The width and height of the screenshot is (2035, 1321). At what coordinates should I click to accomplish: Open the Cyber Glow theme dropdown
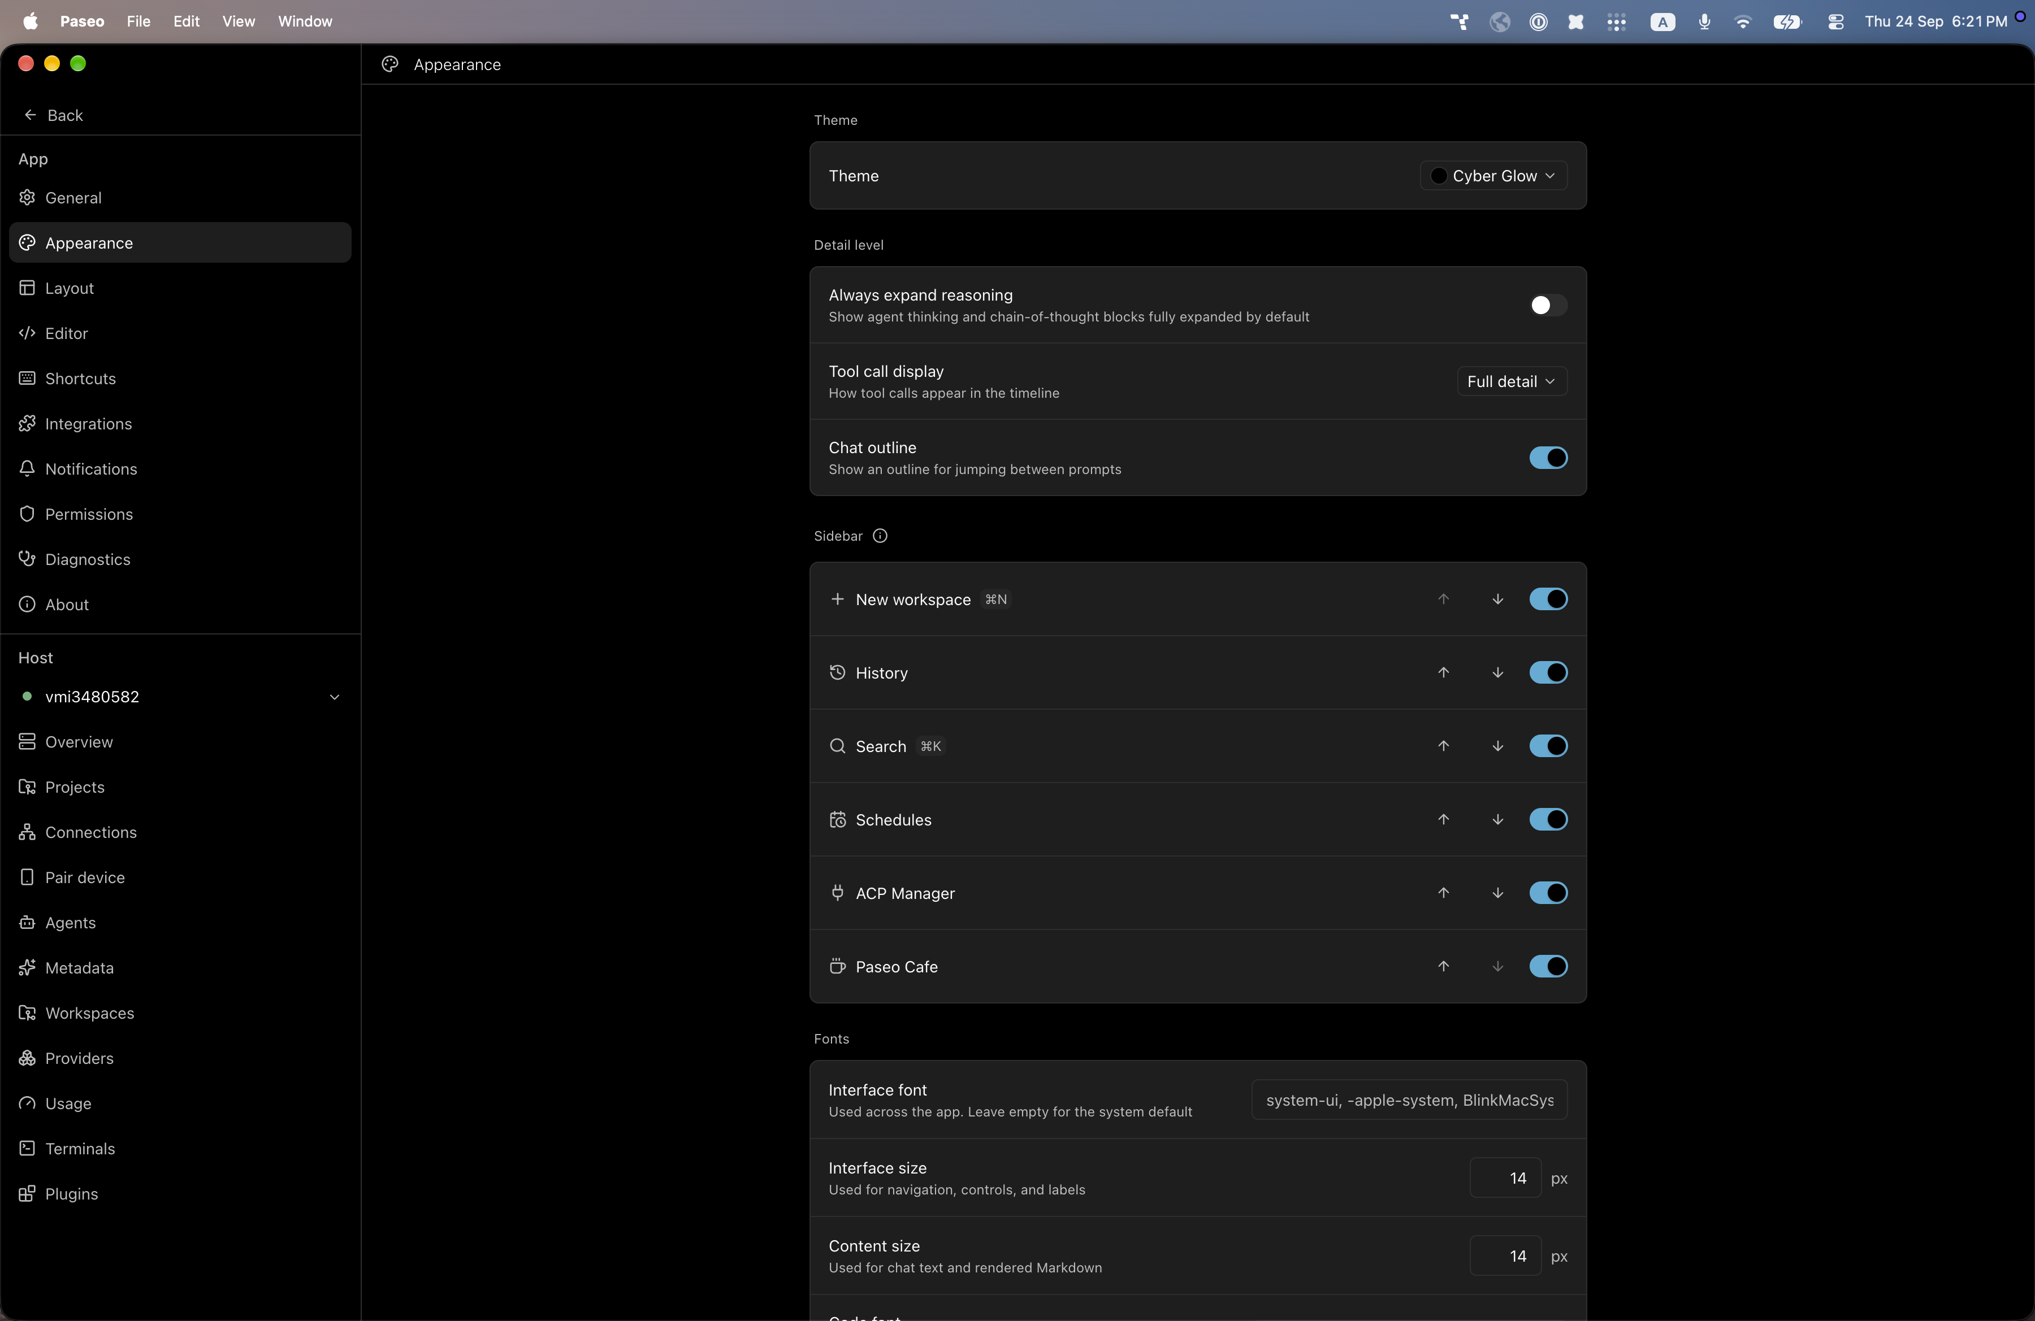pos(1493,175)
